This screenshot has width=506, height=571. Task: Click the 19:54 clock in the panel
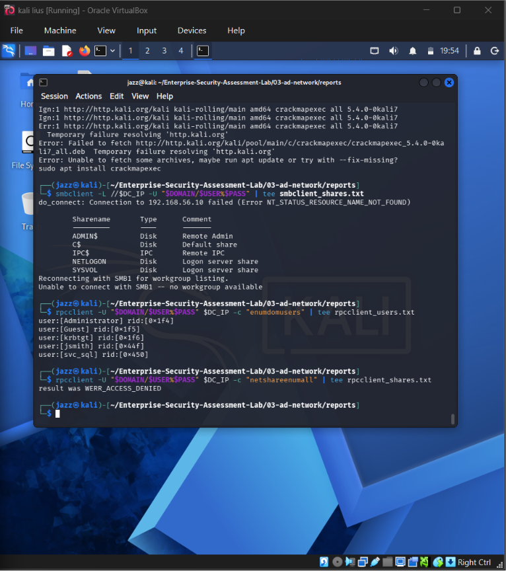click(449, 51)
